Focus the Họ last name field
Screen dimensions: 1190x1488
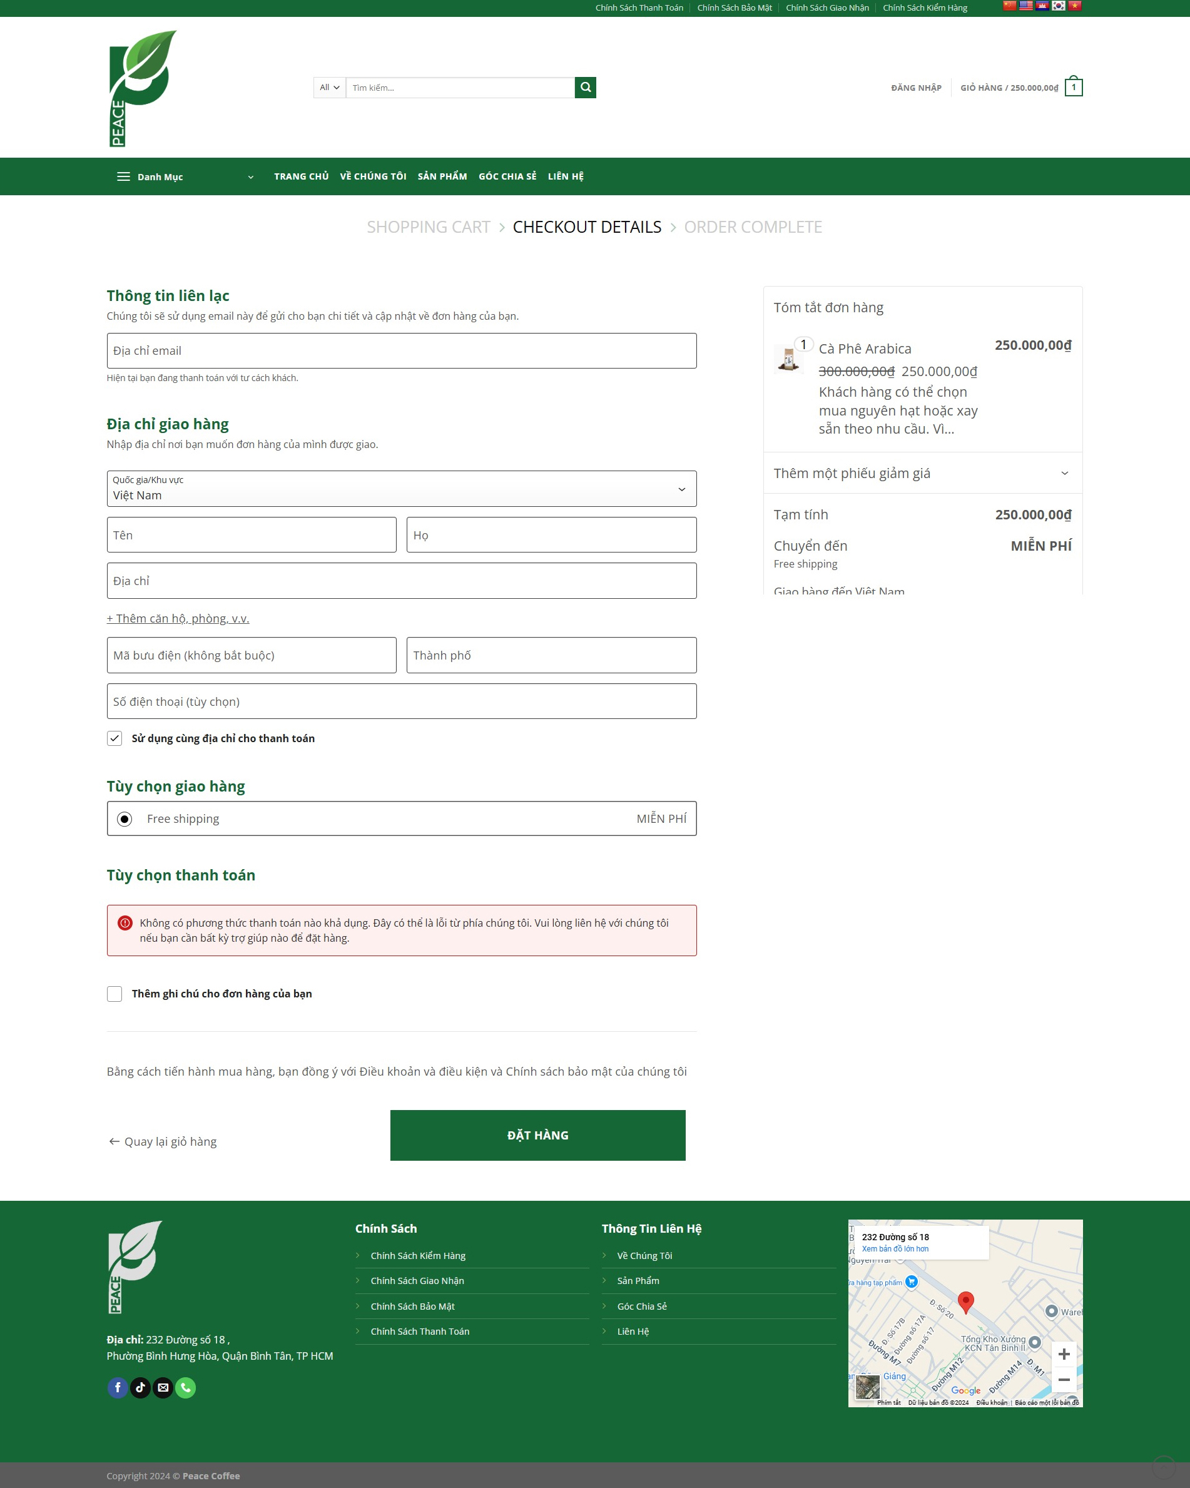[551, 535]
